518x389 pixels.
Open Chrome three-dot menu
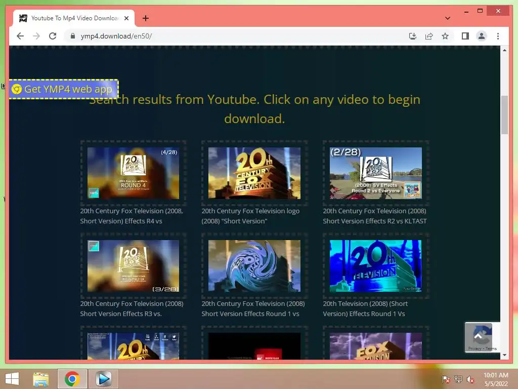click(498, 36)
